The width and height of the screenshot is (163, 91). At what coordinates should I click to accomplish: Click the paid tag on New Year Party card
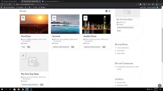tap(42, 85)
